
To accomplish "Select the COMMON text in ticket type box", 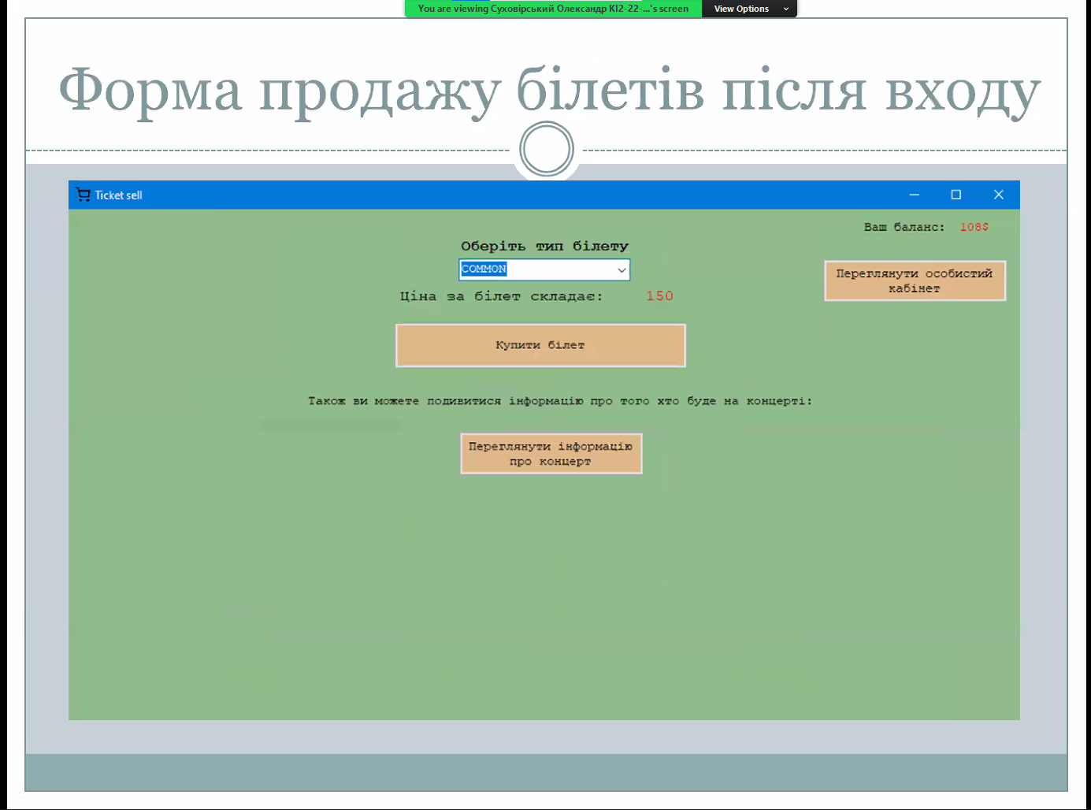I will (x=484, y=269).
